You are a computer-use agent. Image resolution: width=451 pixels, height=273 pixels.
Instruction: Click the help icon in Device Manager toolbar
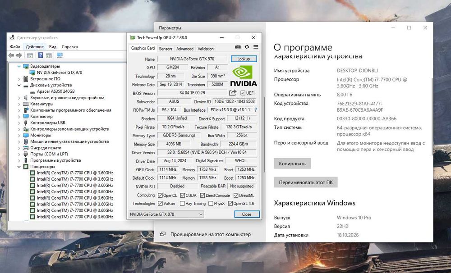41,55
